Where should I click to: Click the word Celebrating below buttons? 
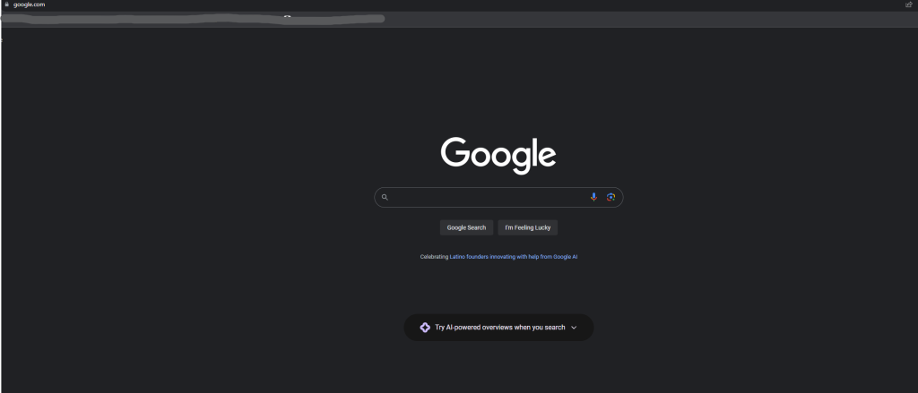click(434, 257)
